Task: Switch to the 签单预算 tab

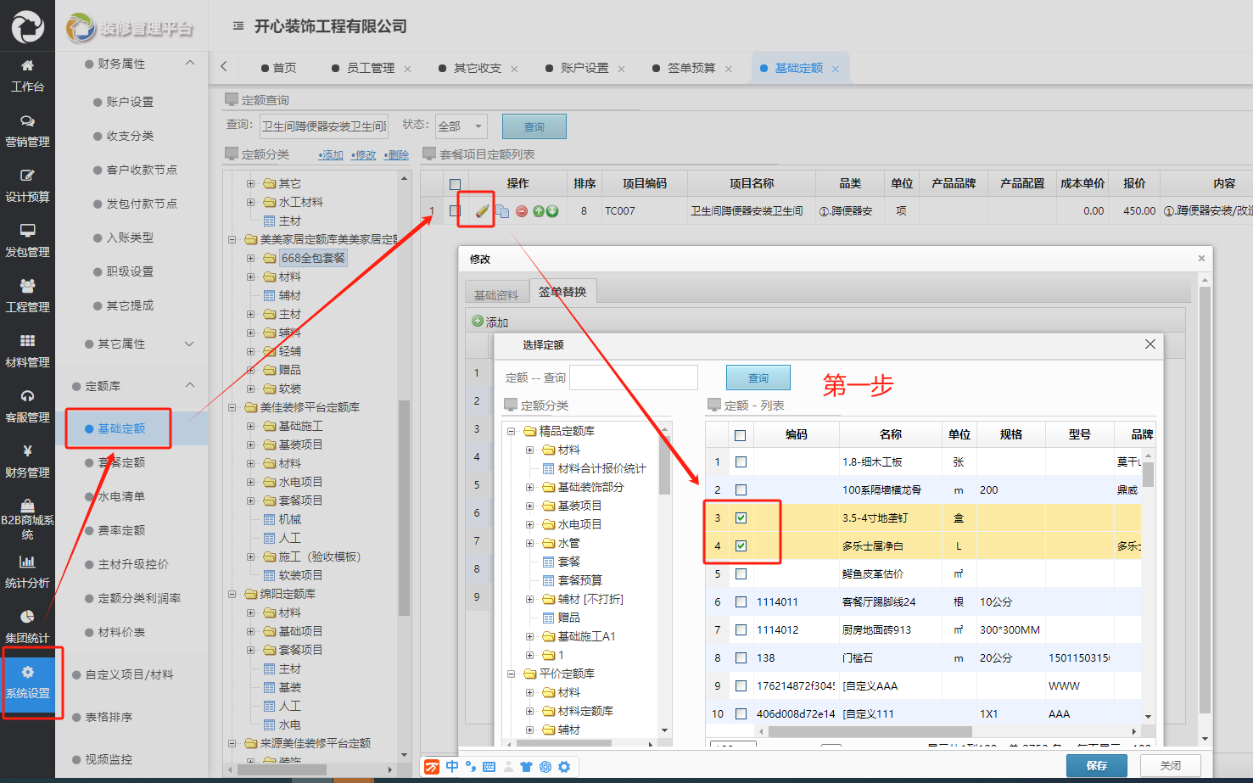Action: point(691,68)
